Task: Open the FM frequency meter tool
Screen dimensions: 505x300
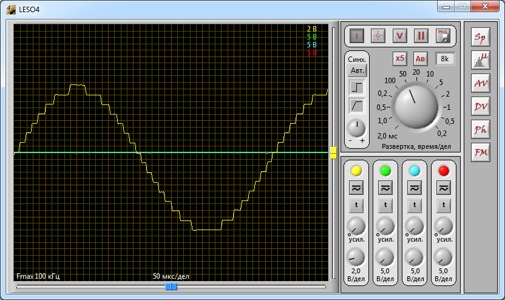Action: tap(481, 152)
